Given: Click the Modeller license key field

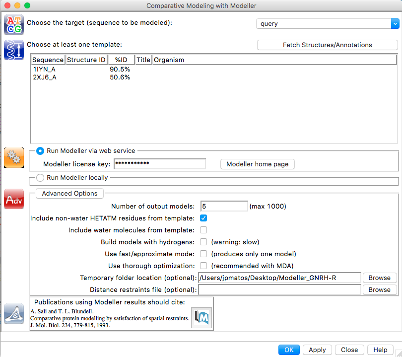Looking at the screenshot, I should tap(160, 164).
